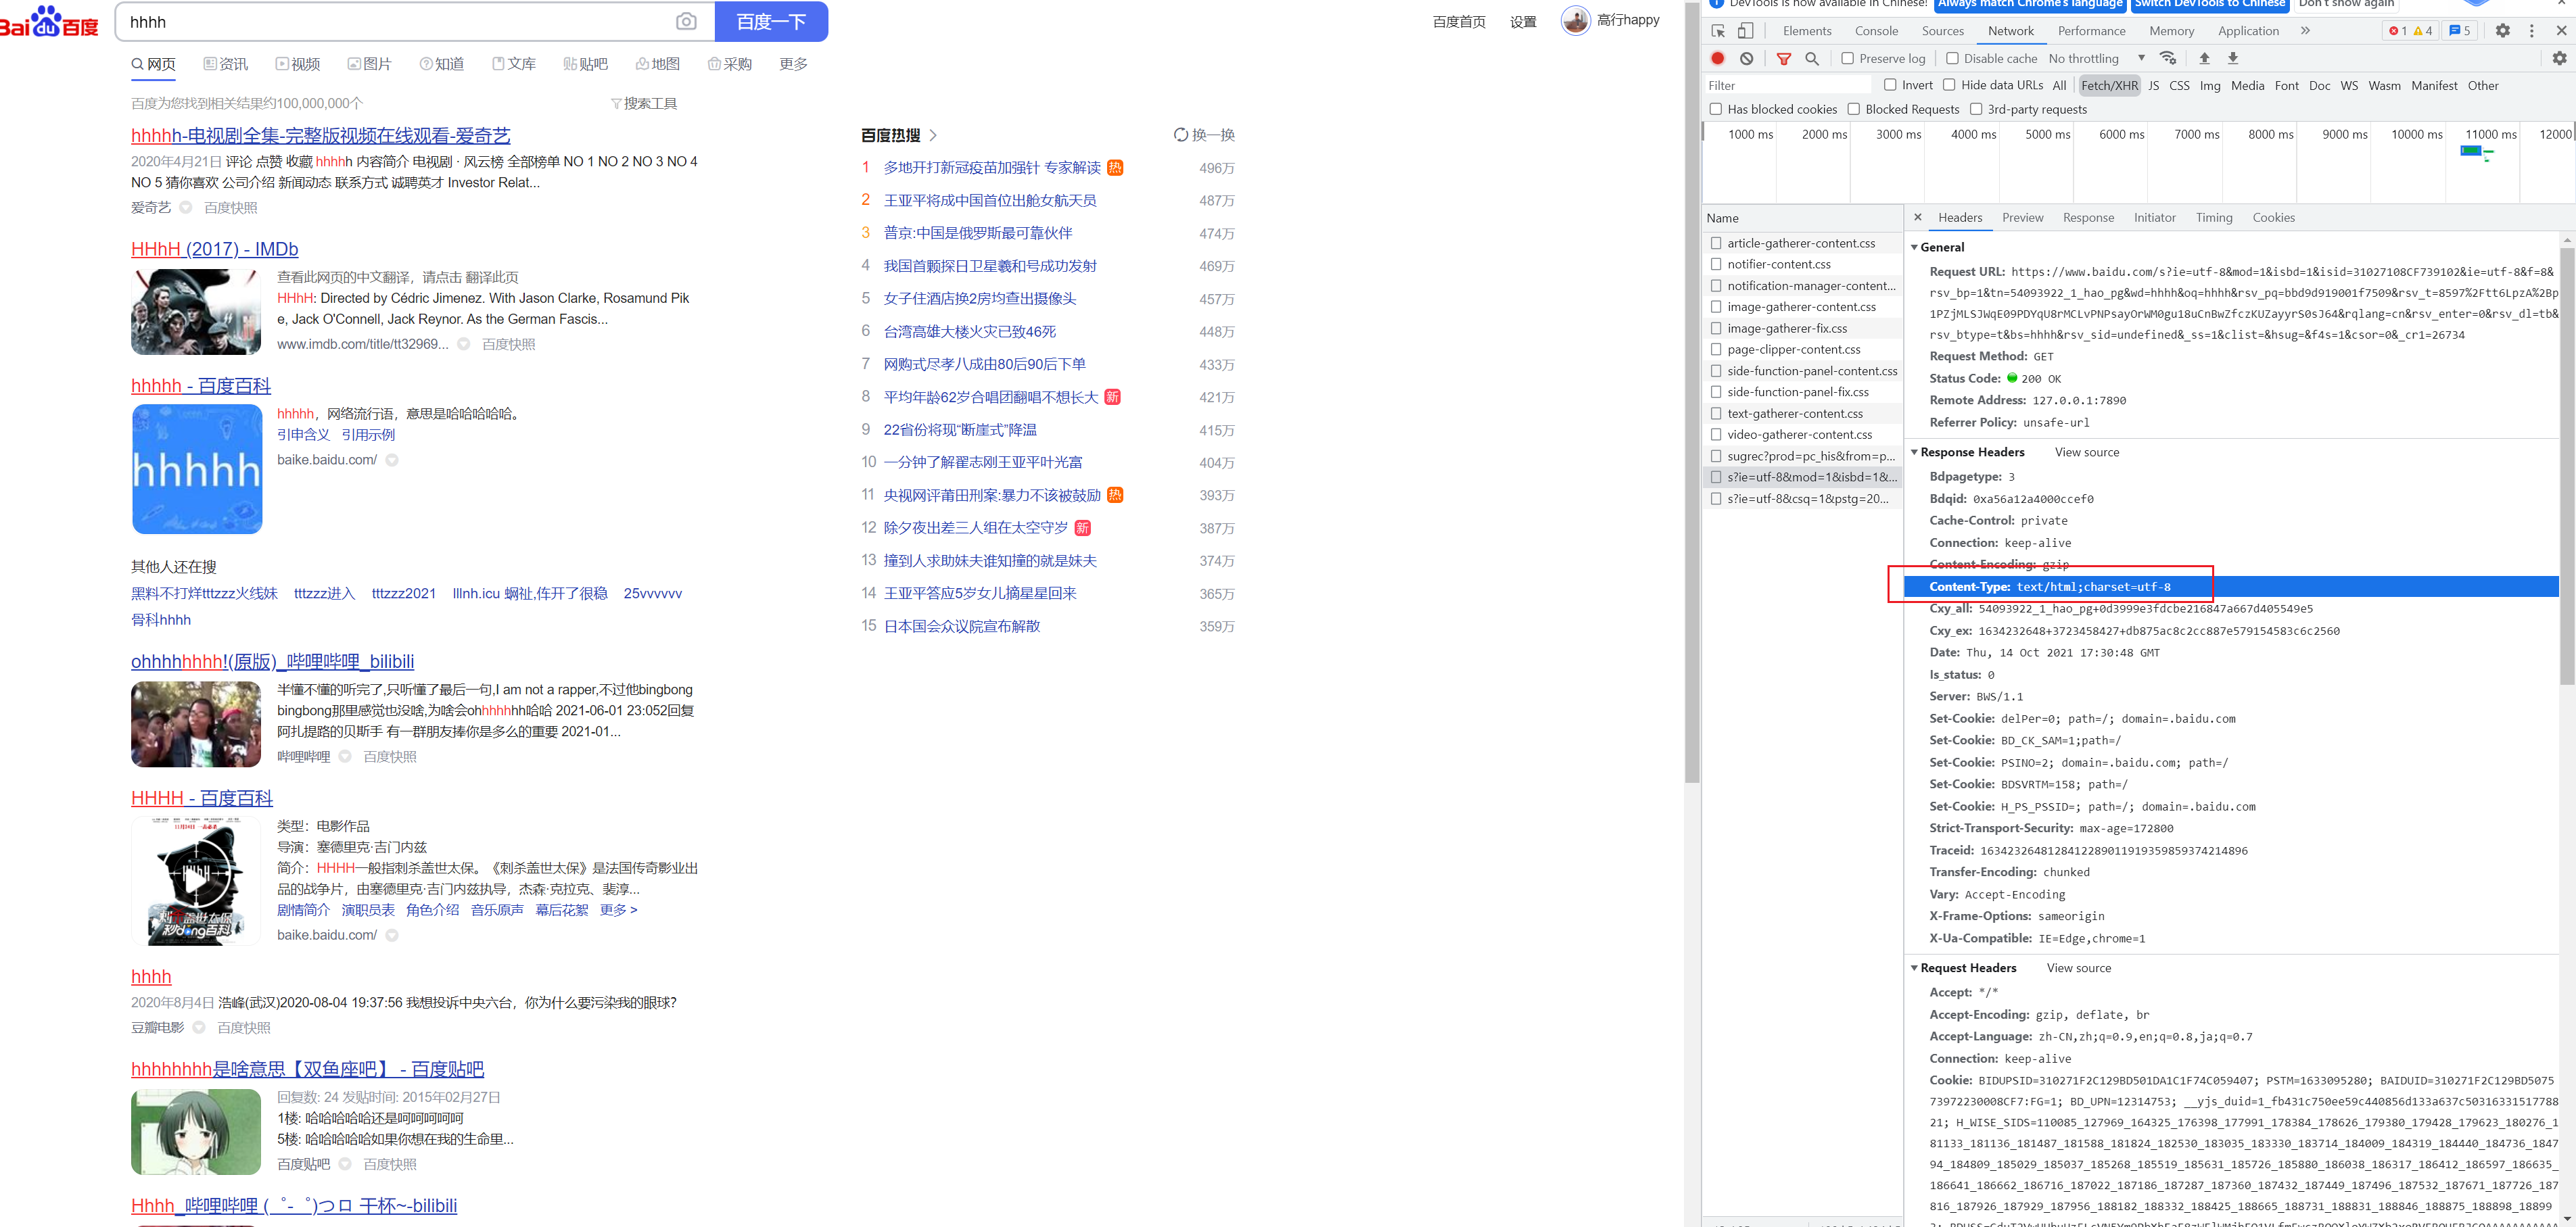The image size is (2576, 1227).
Task: Expand snippet options for baike.baidu.com hhhhh
Action: (392, 460)
